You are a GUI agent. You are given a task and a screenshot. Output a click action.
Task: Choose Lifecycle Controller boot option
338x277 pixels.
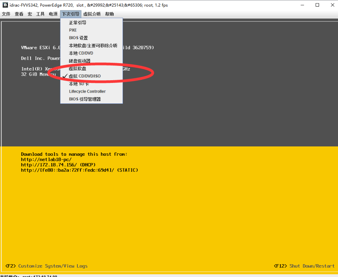[91, 91]
